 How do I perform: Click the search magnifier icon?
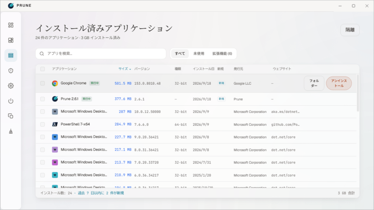point(42,54)
